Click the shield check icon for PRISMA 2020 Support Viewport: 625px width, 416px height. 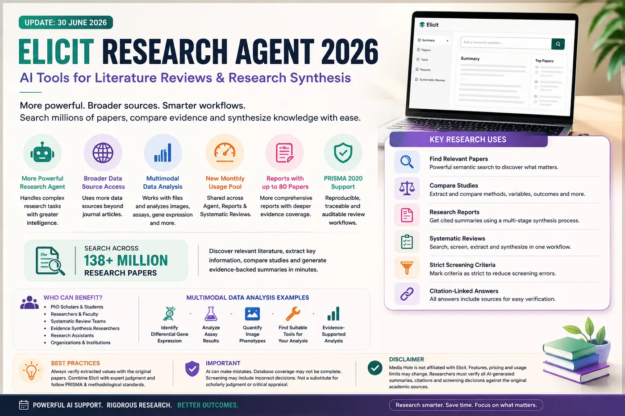point(343,153)
